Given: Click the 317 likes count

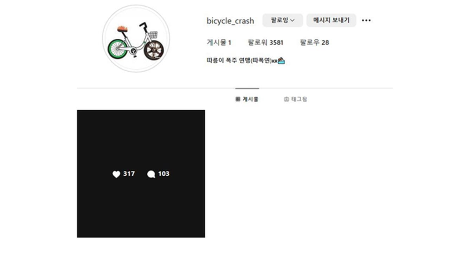Looking at the screenshot, I should 129,174.
